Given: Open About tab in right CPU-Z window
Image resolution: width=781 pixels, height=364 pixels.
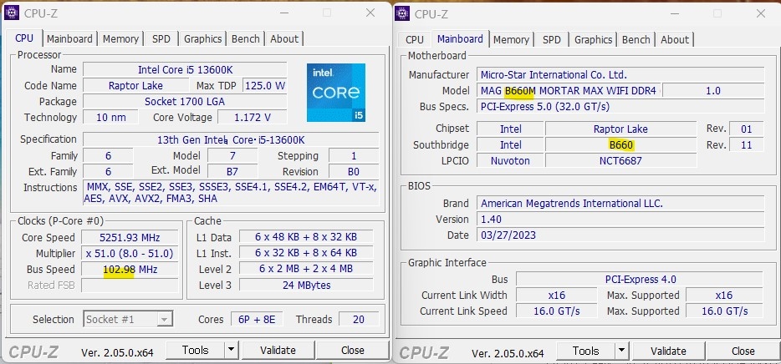Looking at the screenshot, I should (x=675, y=40).
